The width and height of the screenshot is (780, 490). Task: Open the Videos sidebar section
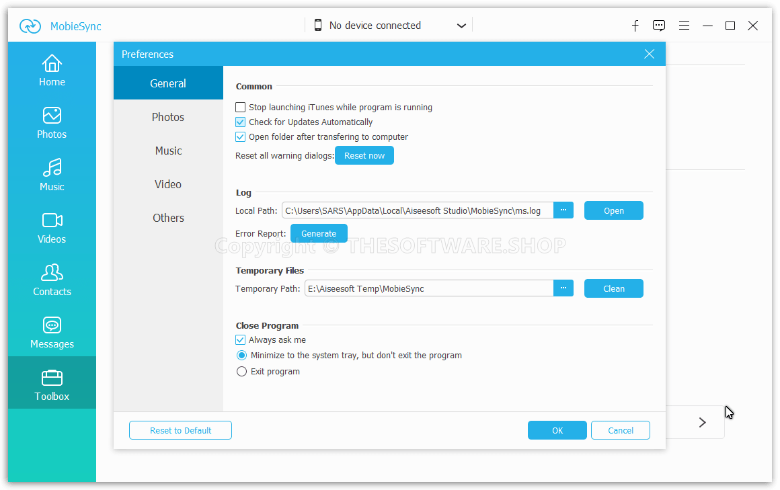click(52, 227)
